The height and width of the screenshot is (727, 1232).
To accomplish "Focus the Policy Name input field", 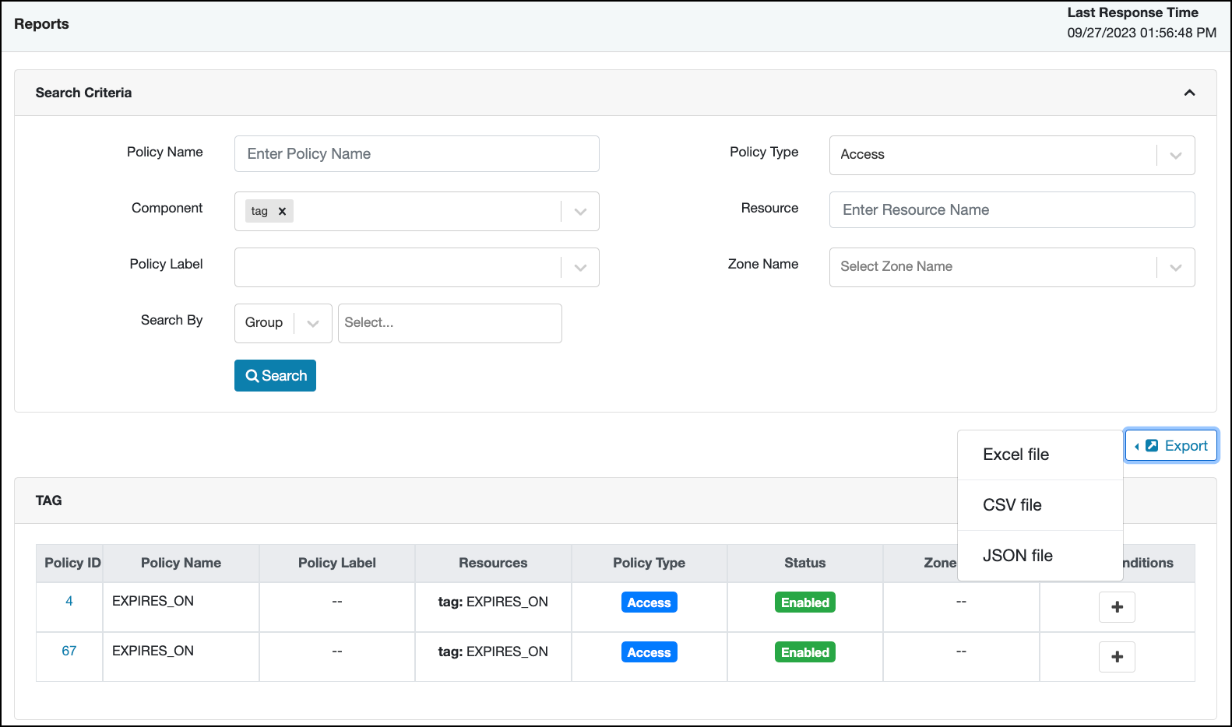I will tap(417, 154).
